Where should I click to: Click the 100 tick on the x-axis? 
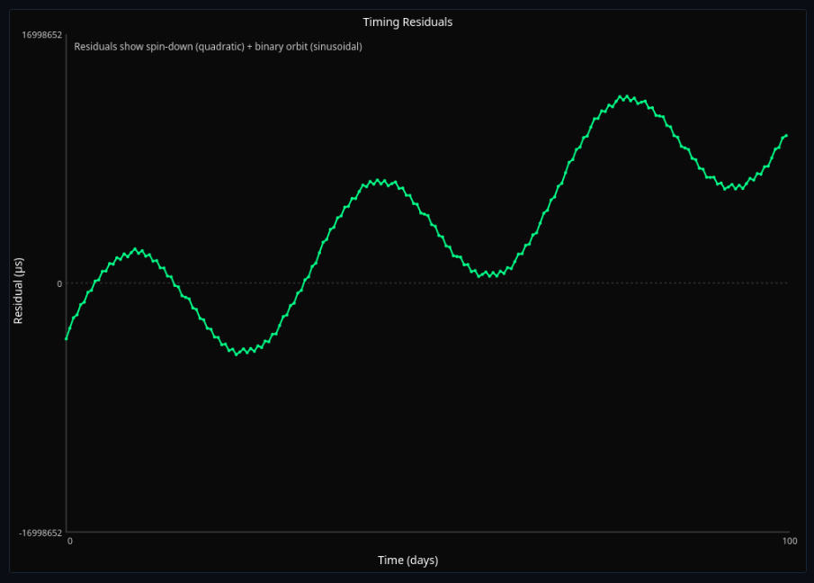coord(790,541)
